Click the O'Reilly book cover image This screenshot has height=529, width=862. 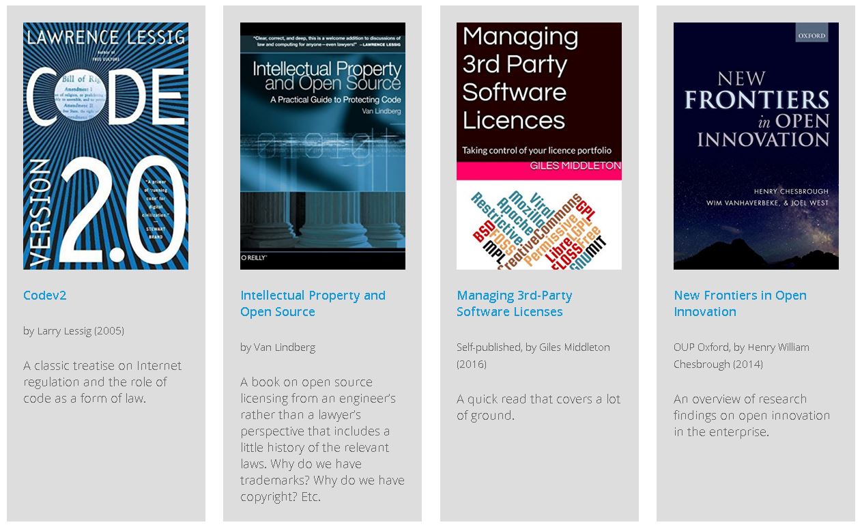point(322,145)
